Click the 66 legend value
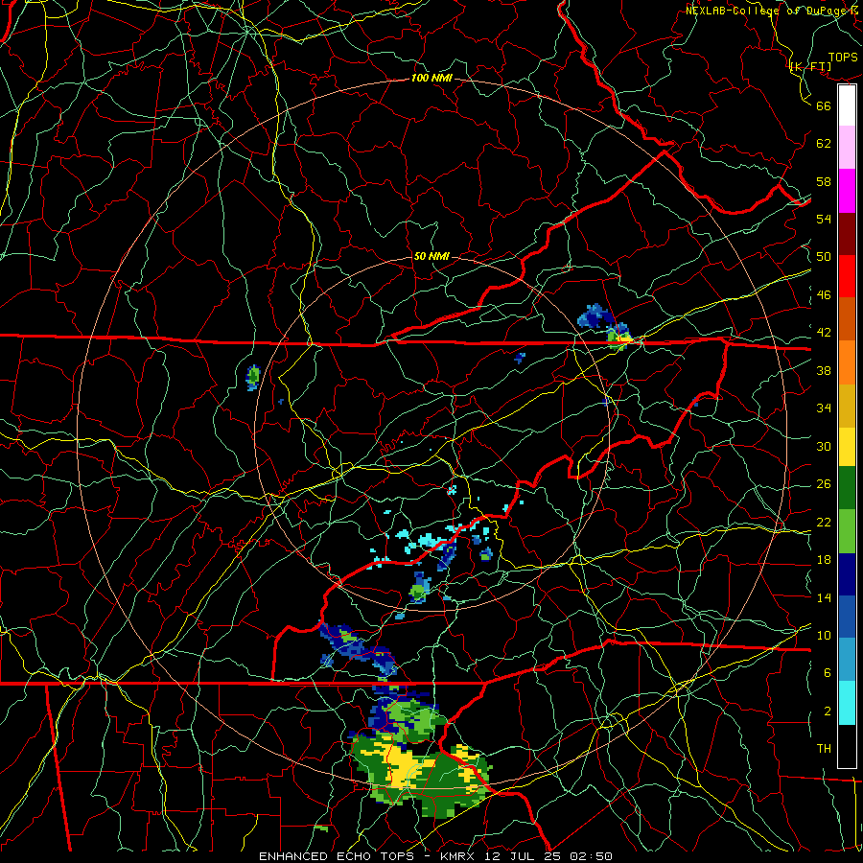This screenshot has height=863, width=863. click(824, 105)
